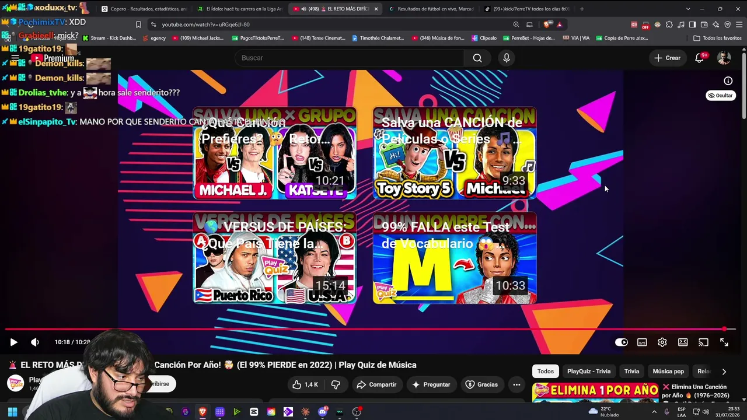This screenshot has height=420, width=747.
Task: Open the browser hamburger main menu
Action: pyautogui.click(x=739, y=24)
